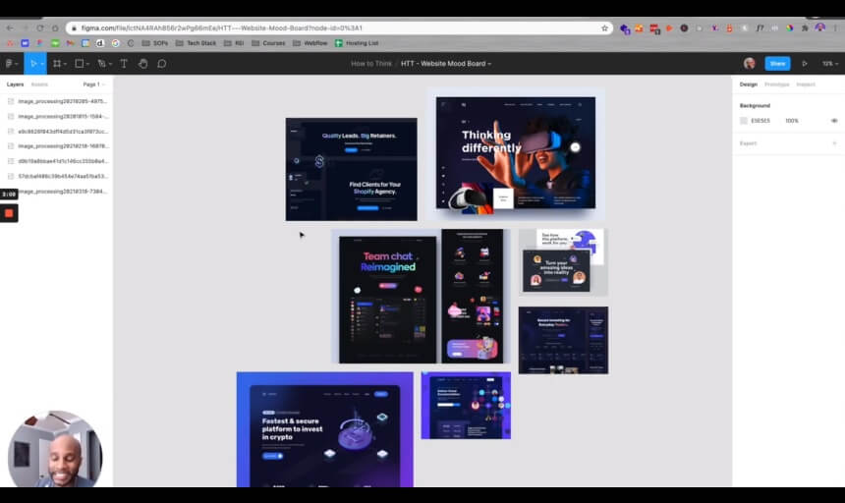Click the browser home button
The width and height of the screenshot is (845, 503).
[55, 28]
